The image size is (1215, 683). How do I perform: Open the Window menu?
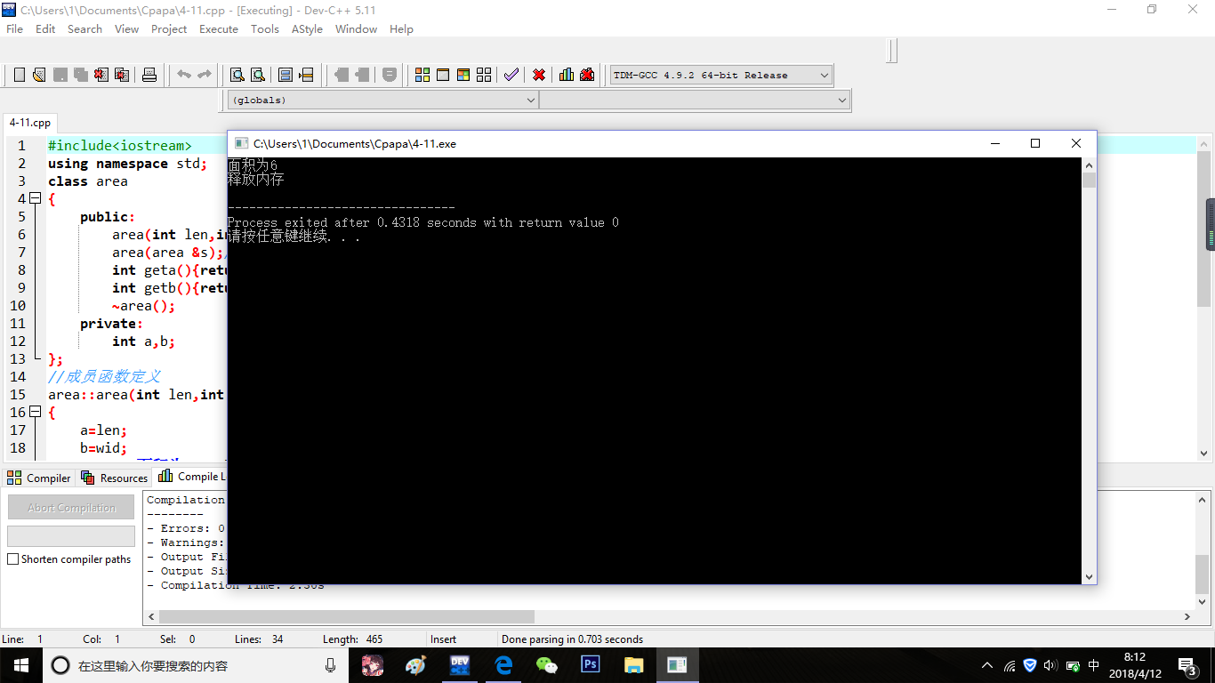pos(357,29)
